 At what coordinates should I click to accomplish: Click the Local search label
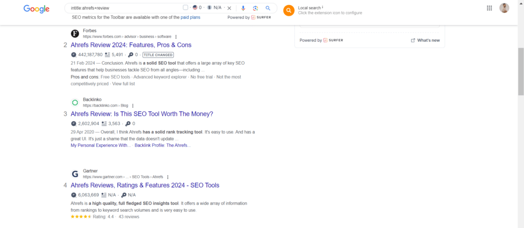(309, 8)
